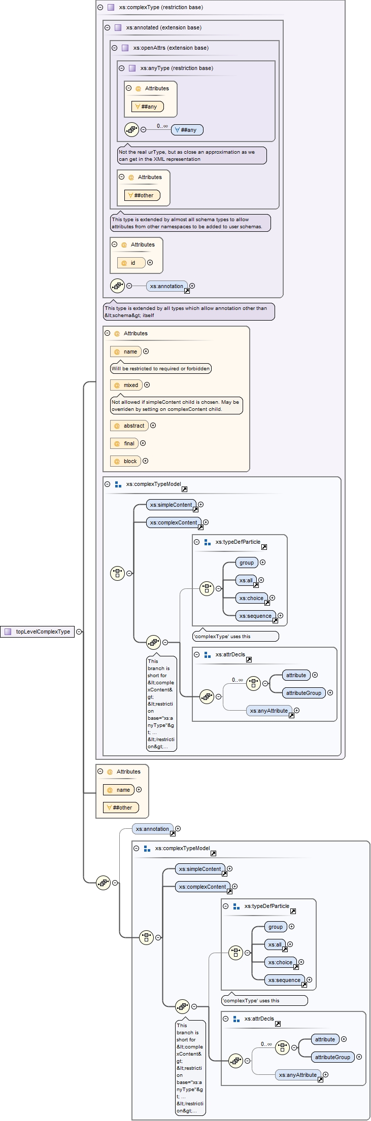
Task: Select the ##any wildcard attribute
Action: tap(148, 107)
